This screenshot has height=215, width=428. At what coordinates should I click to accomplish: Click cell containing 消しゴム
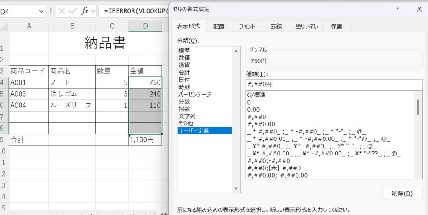[72, 94]
